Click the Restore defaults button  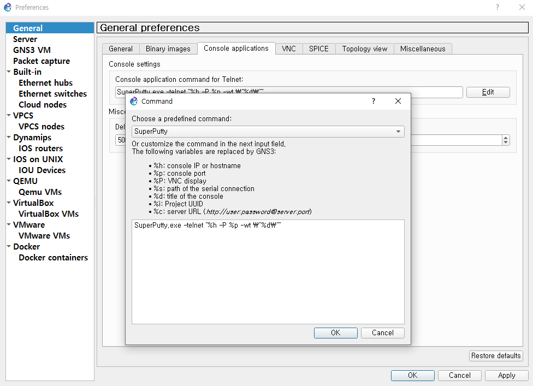point(496,355)
